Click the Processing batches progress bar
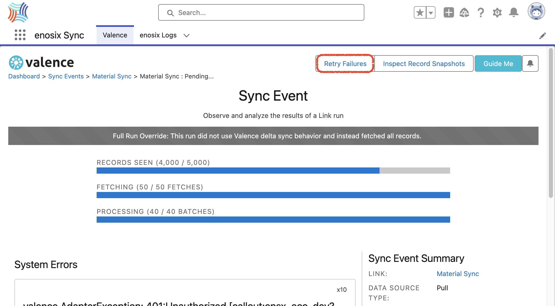 pyautogui.click(x=273, y=220)
